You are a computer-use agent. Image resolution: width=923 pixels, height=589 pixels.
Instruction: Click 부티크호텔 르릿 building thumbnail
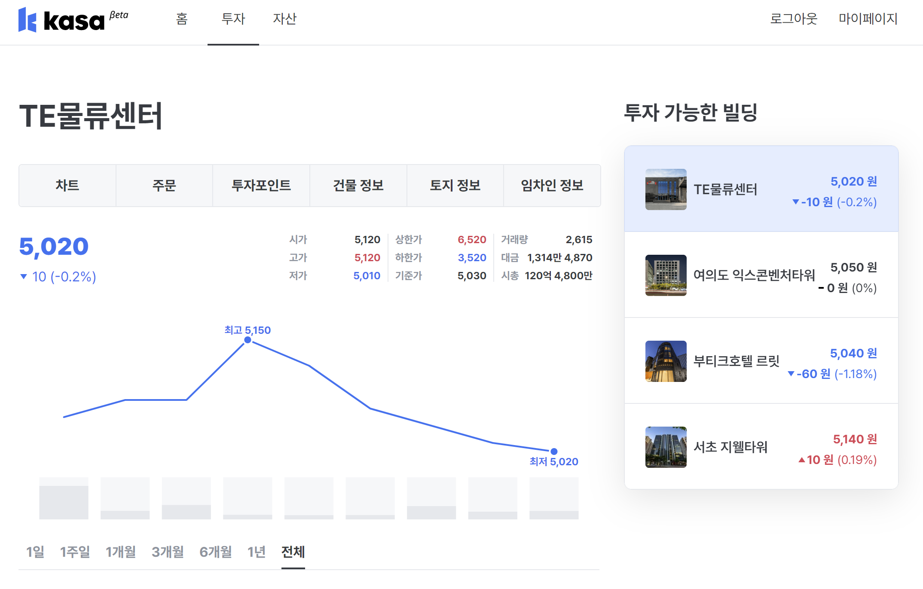click(666, 361)
